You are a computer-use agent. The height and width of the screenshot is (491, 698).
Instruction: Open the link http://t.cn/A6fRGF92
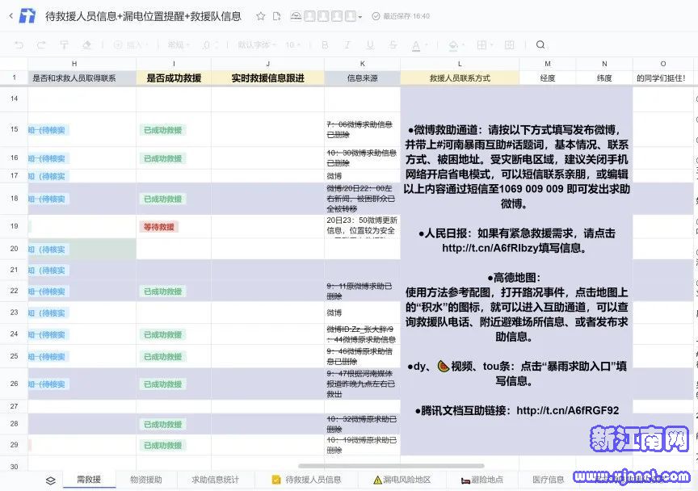tap(568, 410)
